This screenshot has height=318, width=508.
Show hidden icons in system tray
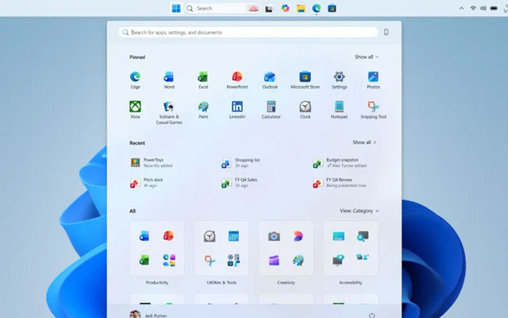[x=461, y=8]
